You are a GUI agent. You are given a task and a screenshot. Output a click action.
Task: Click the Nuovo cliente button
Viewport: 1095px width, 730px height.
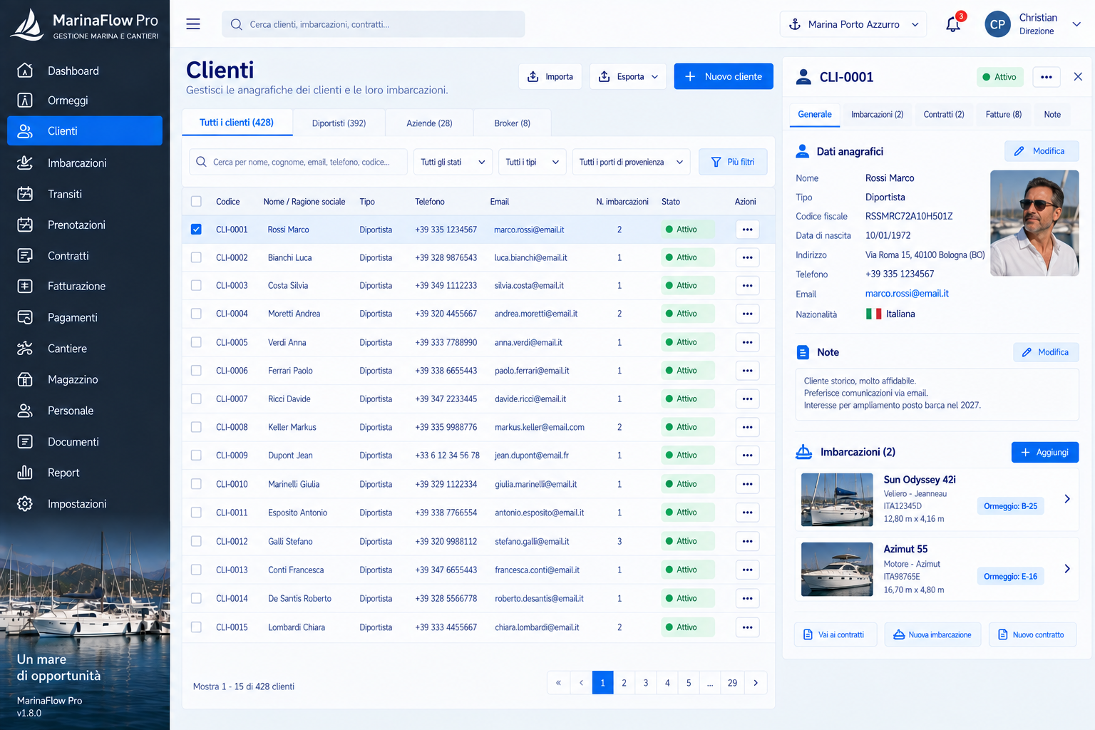click(724, 76)
